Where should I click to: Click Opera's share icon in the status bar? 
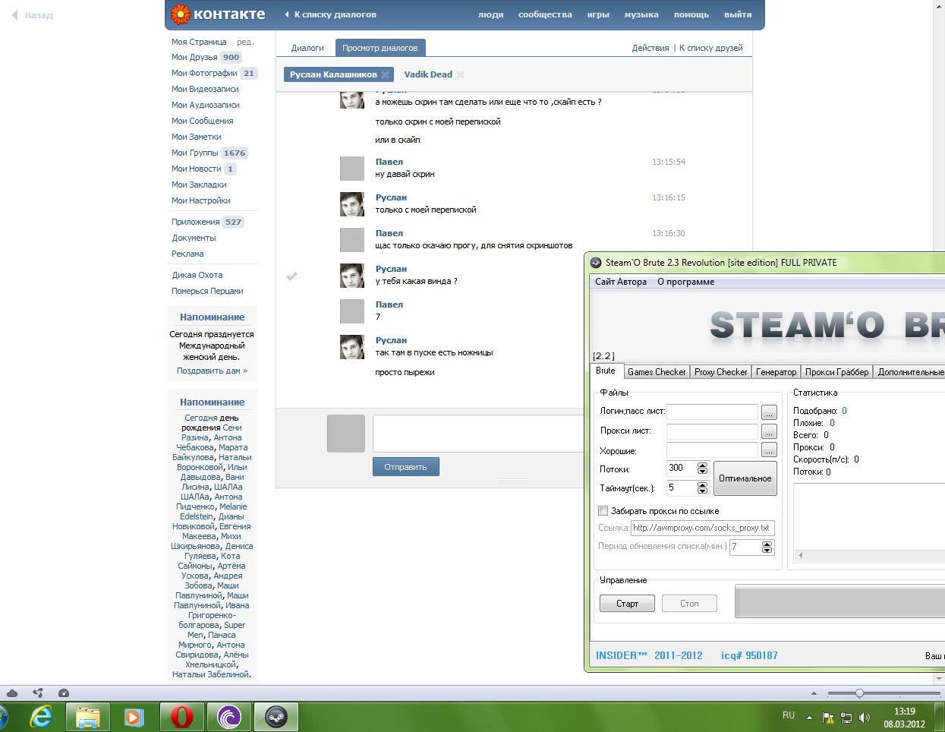pyautogui.click(x=38, y=693)
